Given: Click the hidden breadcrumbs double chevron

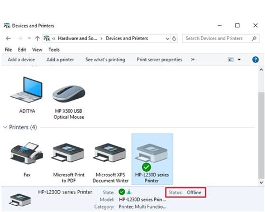Looking at the screenshot, I should tap(54, 38).
